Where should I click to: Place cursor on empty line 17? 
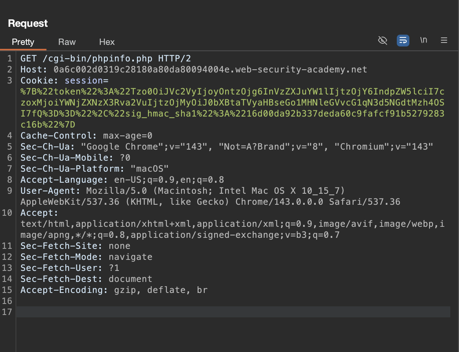pos(232,312)
